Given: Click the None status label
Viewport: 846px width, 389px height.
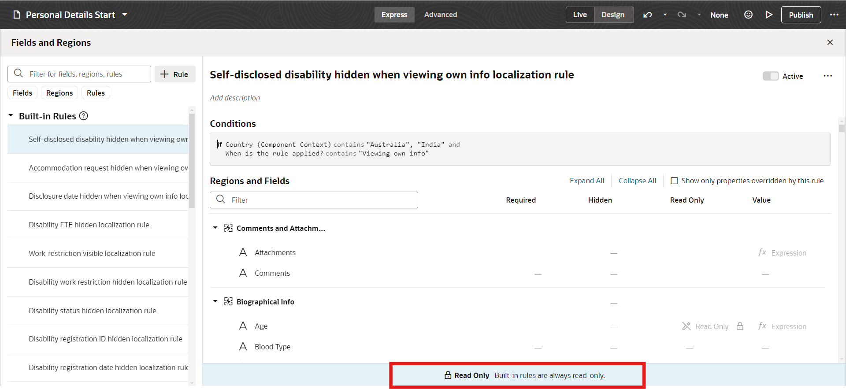Looking at the screenshot, I should point(719,15).
